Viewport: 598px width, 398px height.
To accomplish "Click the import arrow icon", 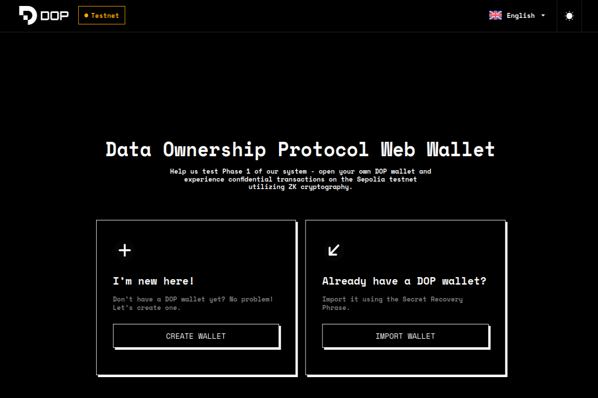I will pyautogui.click(x=334, y=250).
